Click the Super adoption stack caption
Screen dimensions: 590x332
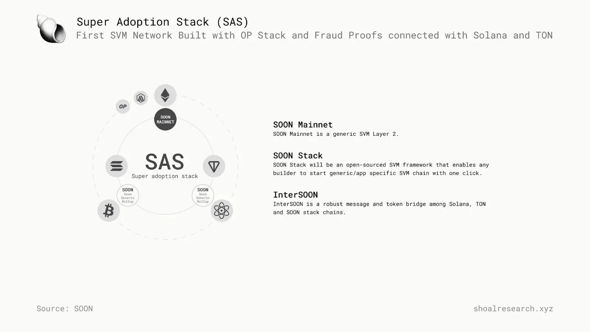tap(165, 176)
